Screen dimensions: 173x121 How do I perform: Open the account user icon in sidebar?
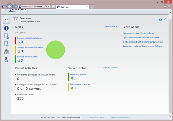point(6,59)
